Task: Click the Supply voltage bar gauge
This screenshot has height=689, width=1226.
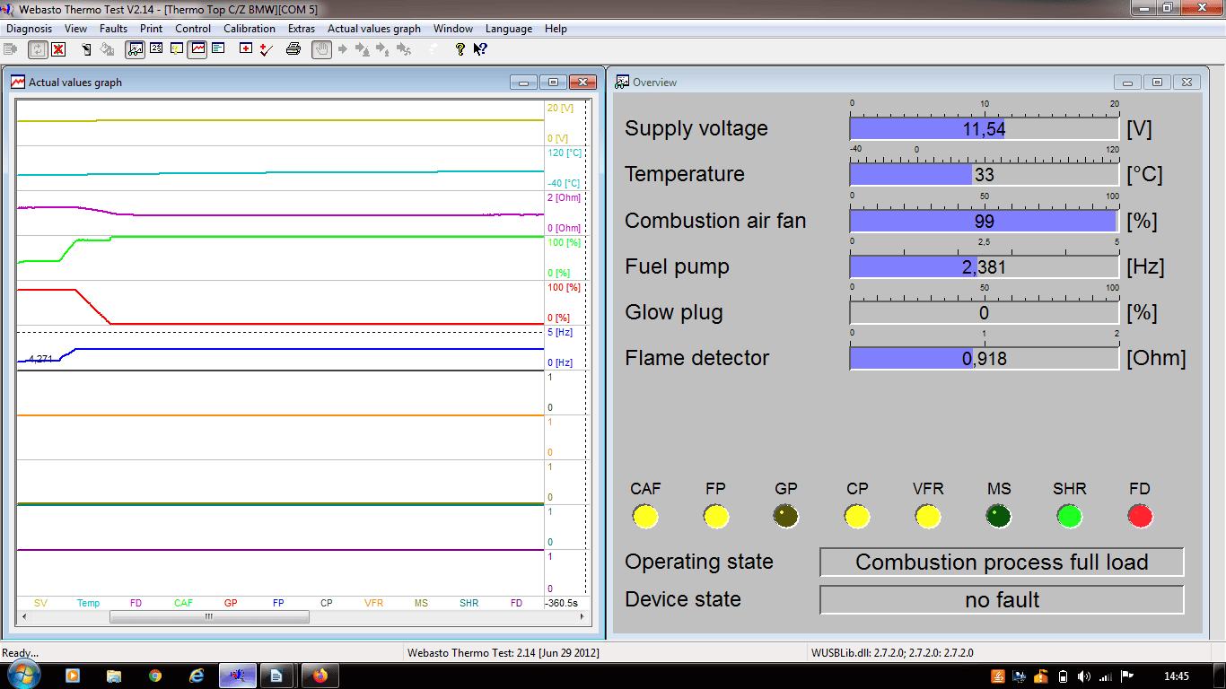Action: pyautogui.click(x=985, y=129)
